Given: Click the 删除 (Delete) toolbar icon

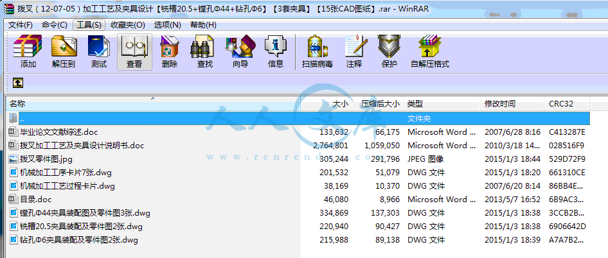Looking at the screenshot, I should click(170, 46).
